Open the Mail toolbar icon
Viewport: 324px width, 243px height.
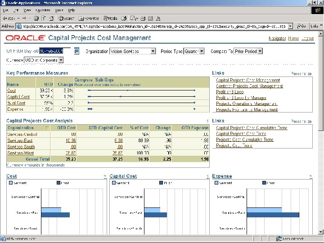point(134,18)
